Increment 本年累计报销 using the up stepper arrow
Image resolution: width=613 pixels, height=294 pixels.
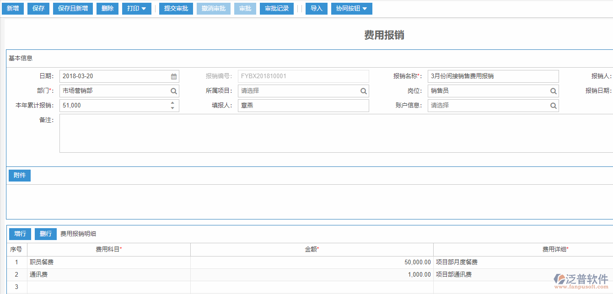[x=172, y=103]
